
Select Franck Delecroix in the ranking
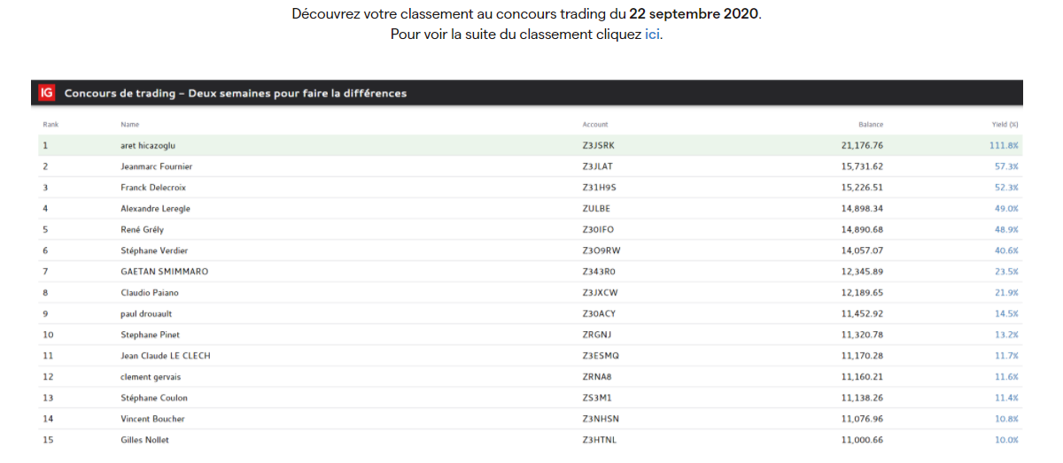[153, 188]
